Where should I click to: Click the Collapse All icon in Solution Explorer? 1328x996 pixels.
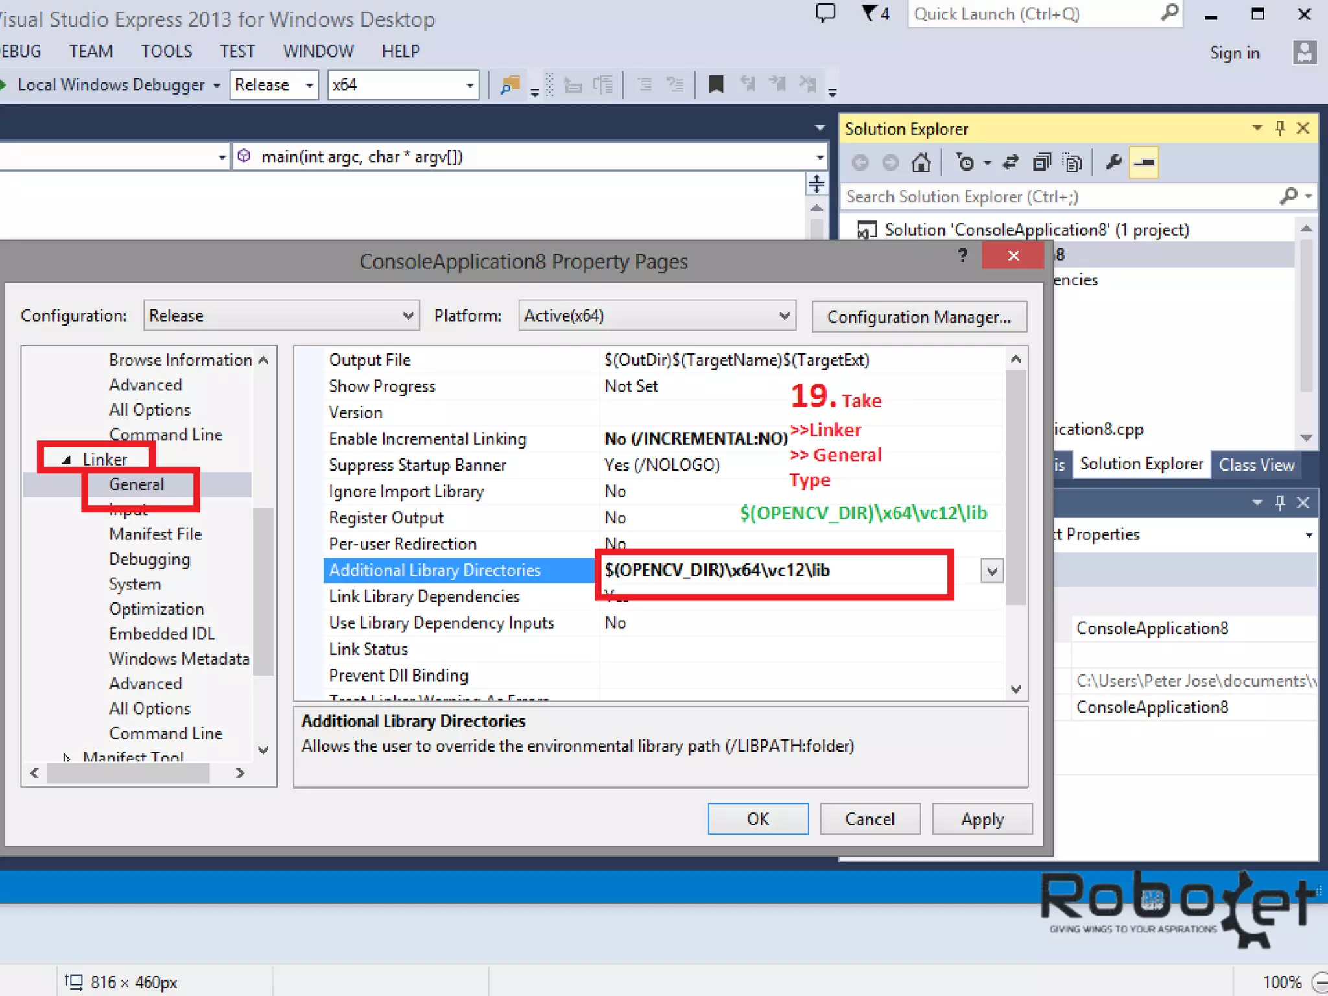pos(1041,162)
